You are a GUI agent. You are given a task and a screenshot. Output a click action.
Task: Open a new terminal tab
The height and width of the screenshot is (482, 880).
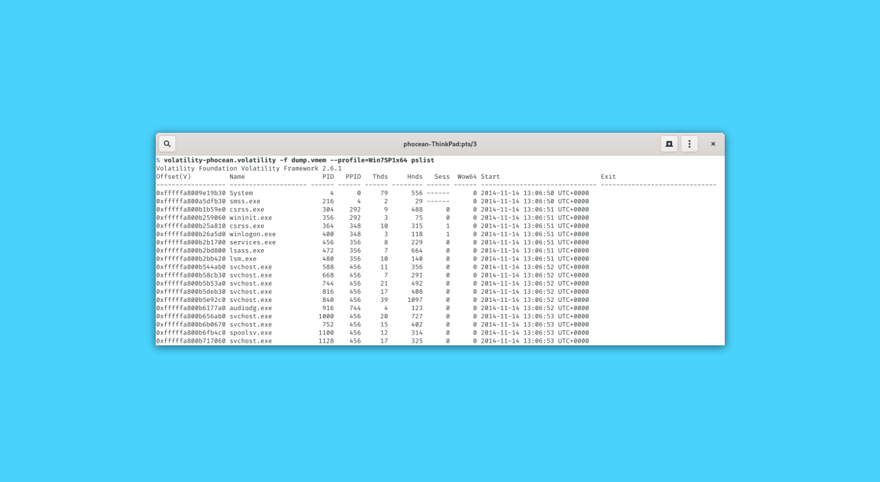669,144
